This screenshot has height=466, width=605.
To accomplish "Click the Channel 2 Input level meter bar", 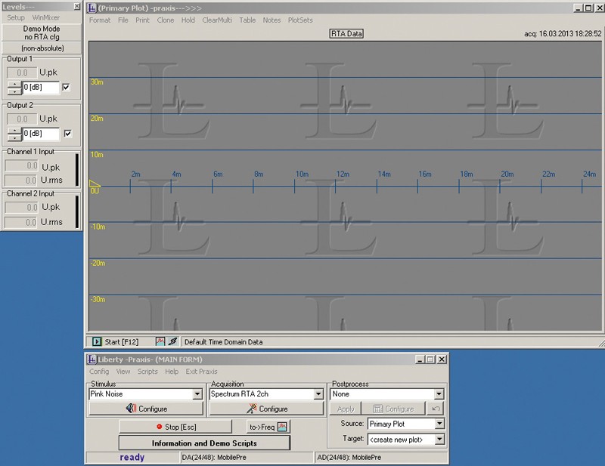I will click(x=77, y=211).
